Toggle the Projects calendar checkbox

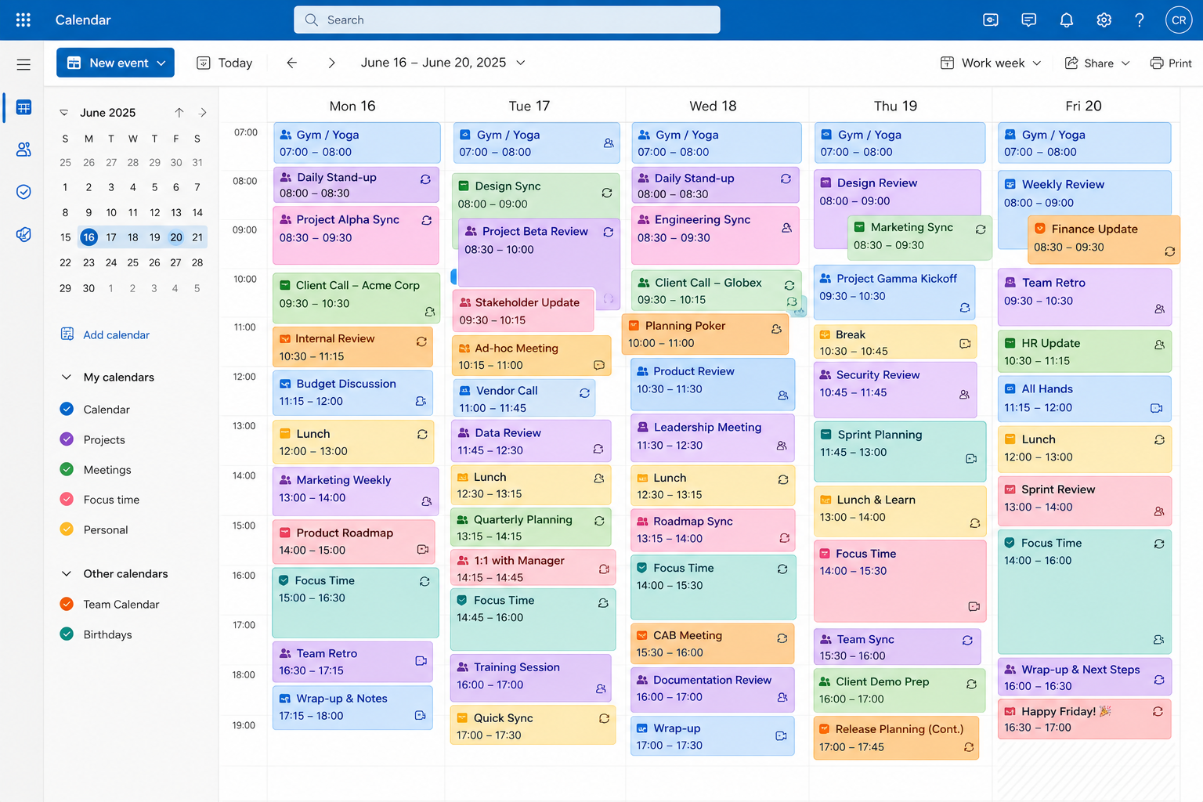click(67, 439)
